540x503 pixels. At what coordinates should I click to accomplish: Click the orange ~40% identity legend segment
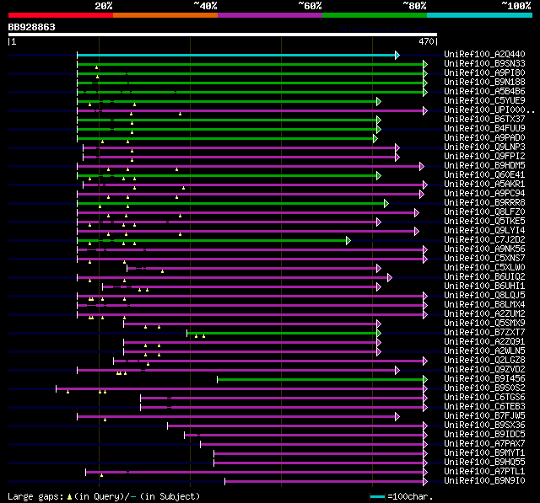coord(165,15)
